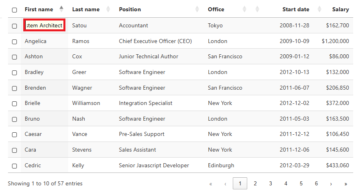356x191 pixels.
Task: Click the Brielle first name cell
Action: (x=33, y=103)
